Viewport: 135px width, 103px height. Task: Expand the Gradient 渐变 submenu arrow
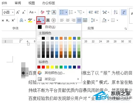tap(78, 79)
